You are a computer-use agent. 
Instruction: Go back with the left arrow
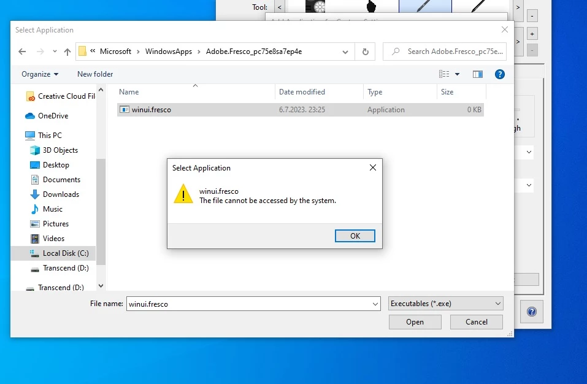[22, 52]
